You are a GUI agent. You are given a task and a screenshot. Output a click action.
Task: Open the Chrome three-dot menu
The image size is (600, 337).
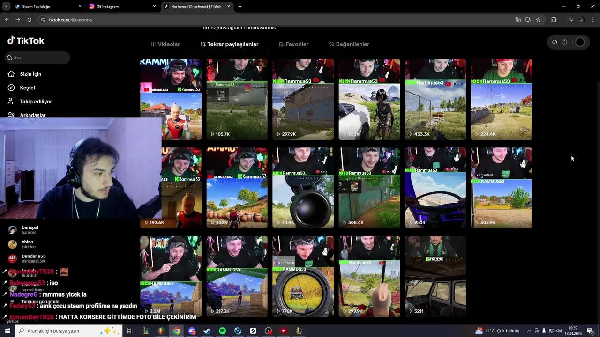pos(593,20)
